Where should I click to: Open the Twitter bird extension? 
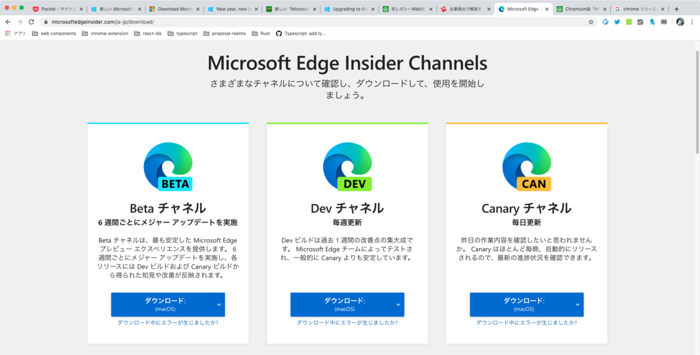tap(617, 22)
